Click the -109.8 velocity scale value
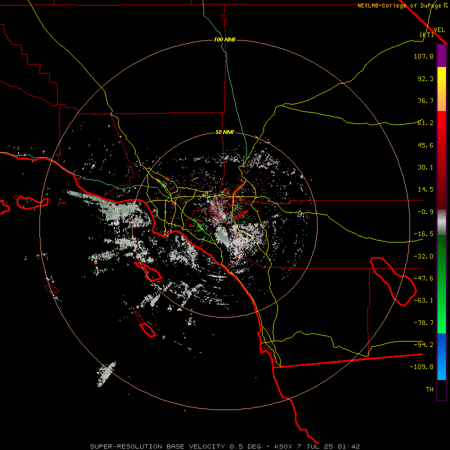 click(421, 367)
